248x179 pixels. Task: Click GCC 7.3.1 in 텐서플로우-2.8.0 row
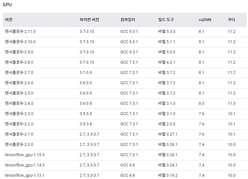point(129,62)
